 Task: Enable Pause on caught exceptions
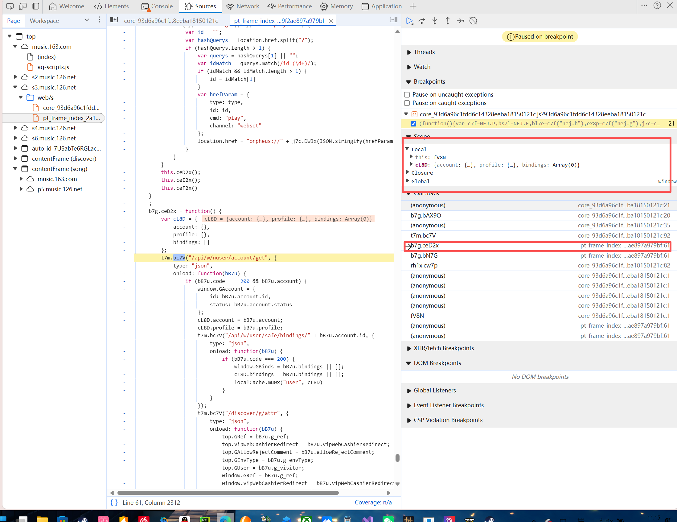(x=407, y=103)
